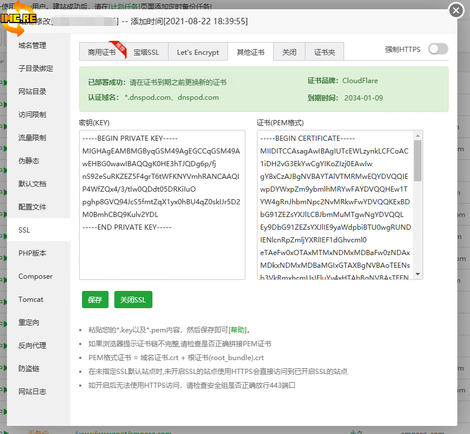Go to 伪静态 settings
The image size is (470, 434).
(29, 161)
